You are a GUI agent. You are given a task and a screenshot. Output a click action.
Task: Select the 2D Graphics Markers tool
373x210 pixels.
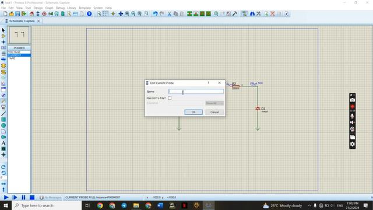pos(3,155)
